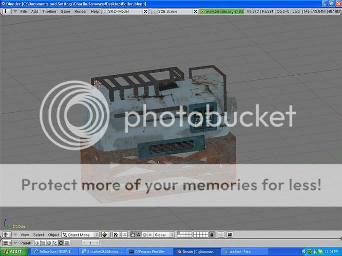This screenshot has width=342, height=256.
Task: Click the (1) Cube object label
Action: [x=19, y=226]
